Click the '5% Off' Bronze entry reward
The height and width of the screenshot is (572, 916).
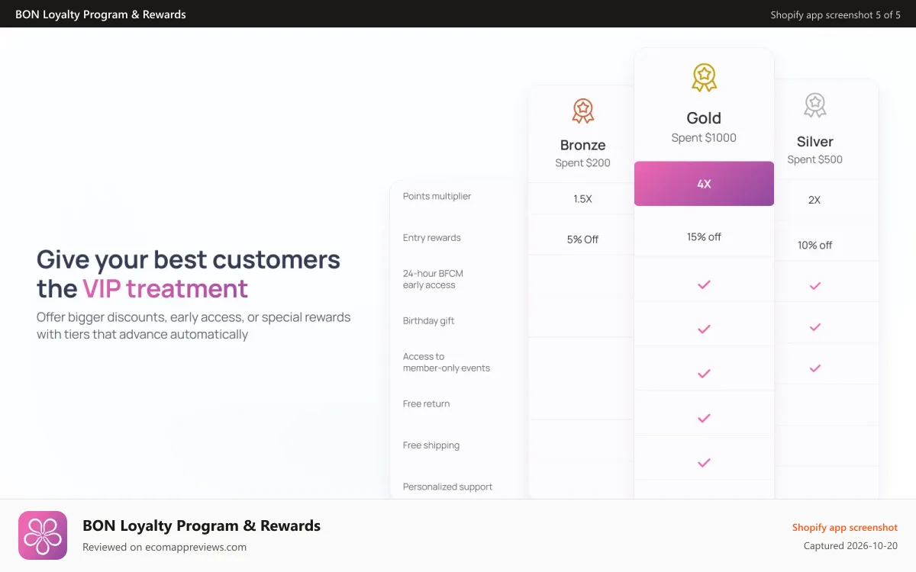(x=583, y=239)
